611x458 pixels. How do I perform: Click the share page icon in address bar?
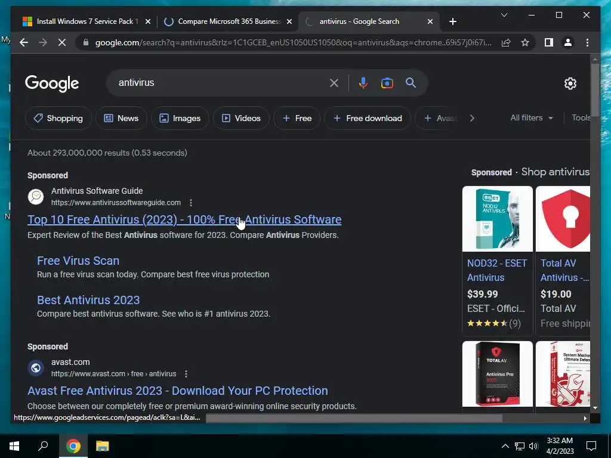click(506, 42)
